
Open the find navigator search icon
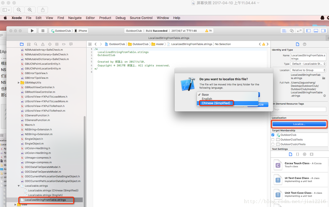tap(36, 44)
